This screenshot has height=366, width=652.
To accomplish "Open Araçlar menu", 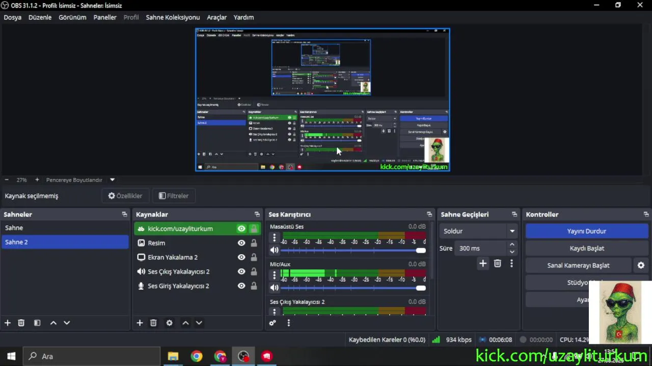I will coord(216,17).
